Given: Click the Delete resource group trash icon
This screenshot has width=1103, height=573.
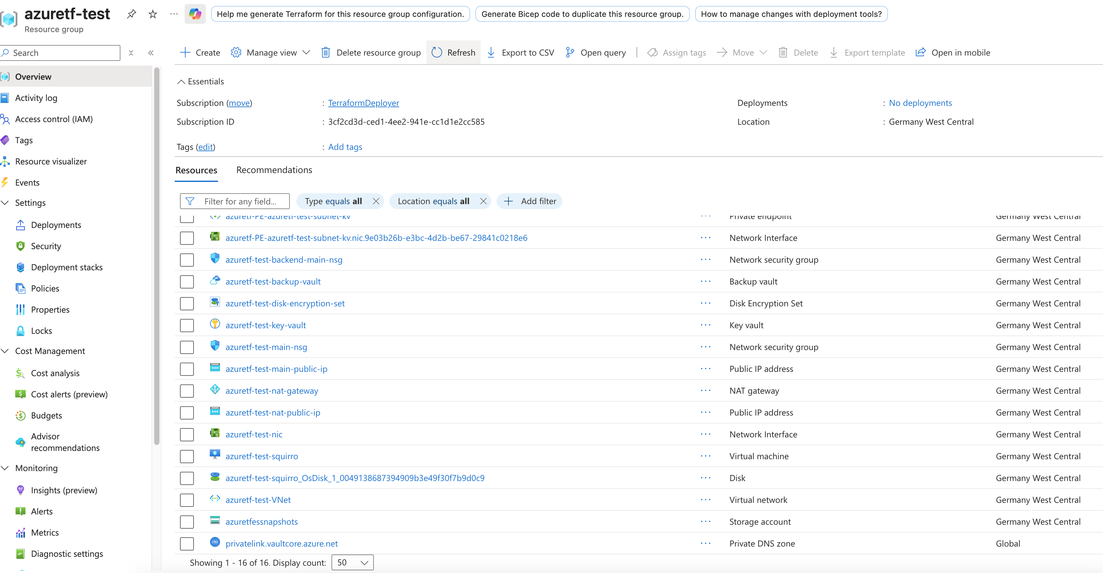Looking at the screenshot, I should tap(326, 53).
